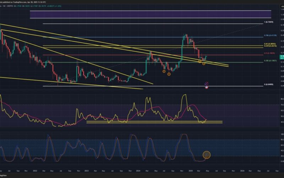Click the purple event marker icon on chart

(207, 84)
